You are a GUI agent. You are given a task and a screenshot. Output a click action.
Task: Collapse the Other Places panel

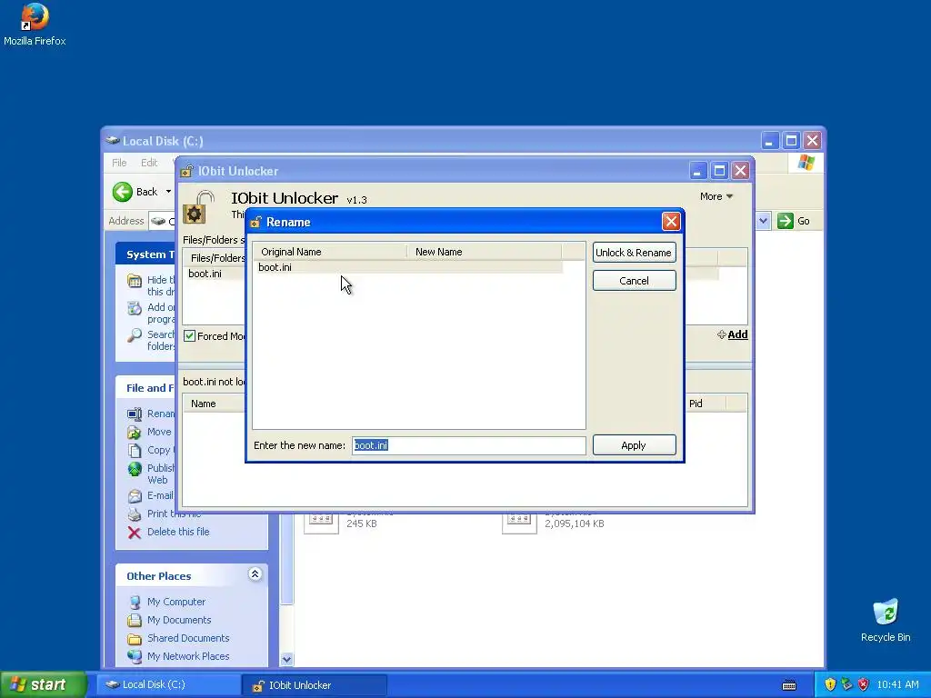click(x=255, y=574)
